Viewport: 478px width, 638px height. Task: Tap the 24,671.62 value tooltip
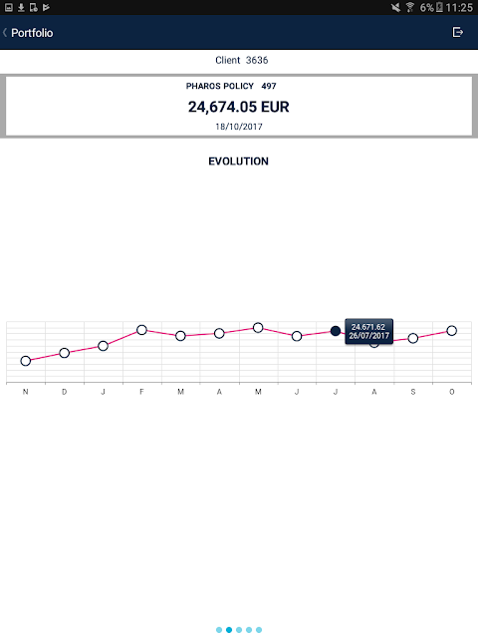(369, 331)
